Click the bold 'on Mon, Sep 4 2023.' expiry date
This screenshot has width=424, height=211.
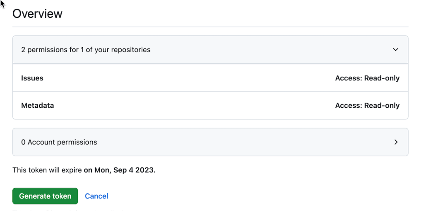(x=120, y=170)
